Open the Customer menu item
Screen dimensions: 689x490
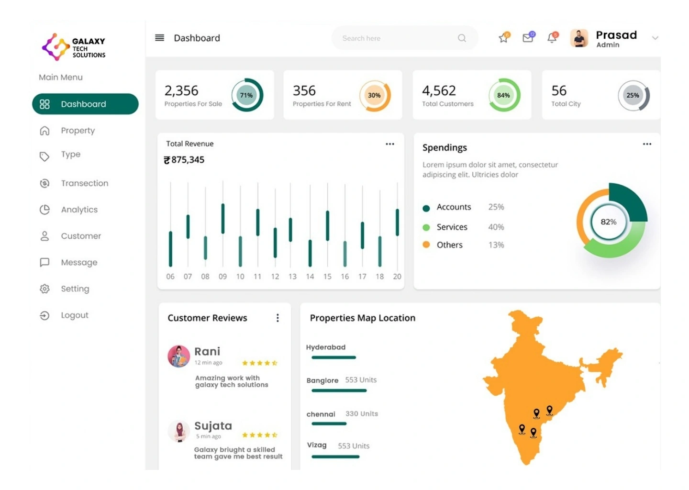(x=81, y=236)
